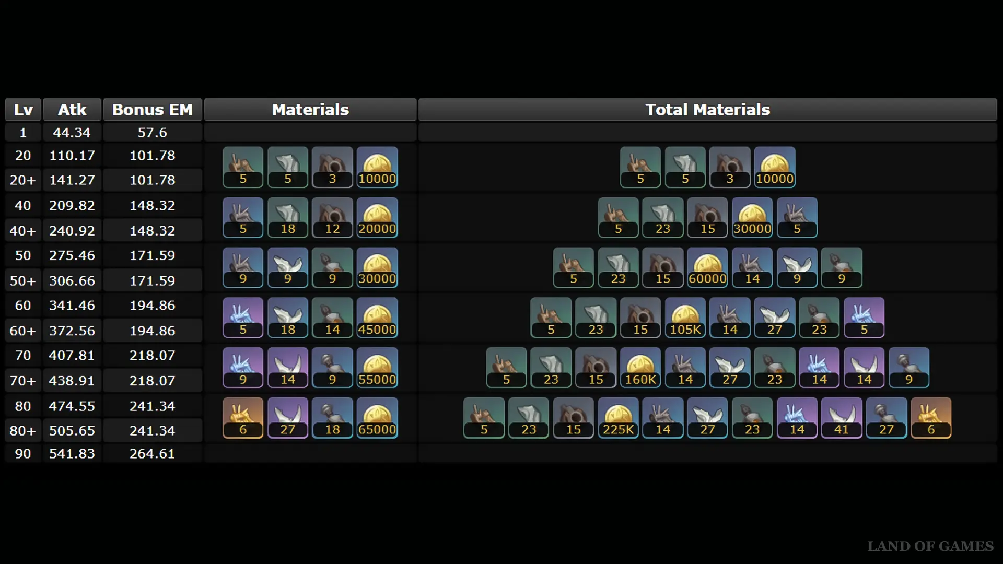This screenshot has width=1003, height=564.
Task: Select the 160K Mora icon in Total Materials
Action: (641, 368)
